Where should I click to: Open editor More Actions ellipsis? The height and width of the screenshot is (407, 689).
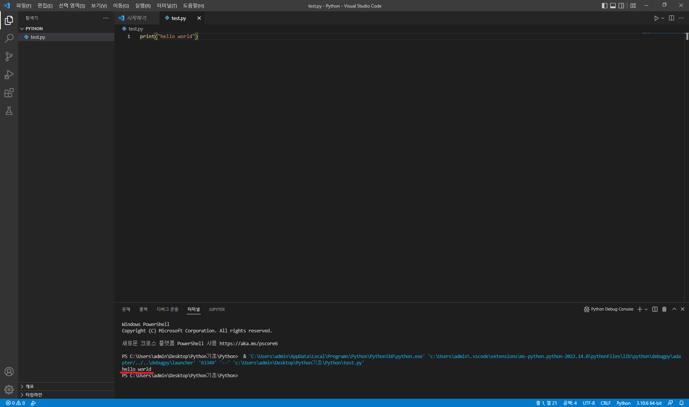(681, 18)
